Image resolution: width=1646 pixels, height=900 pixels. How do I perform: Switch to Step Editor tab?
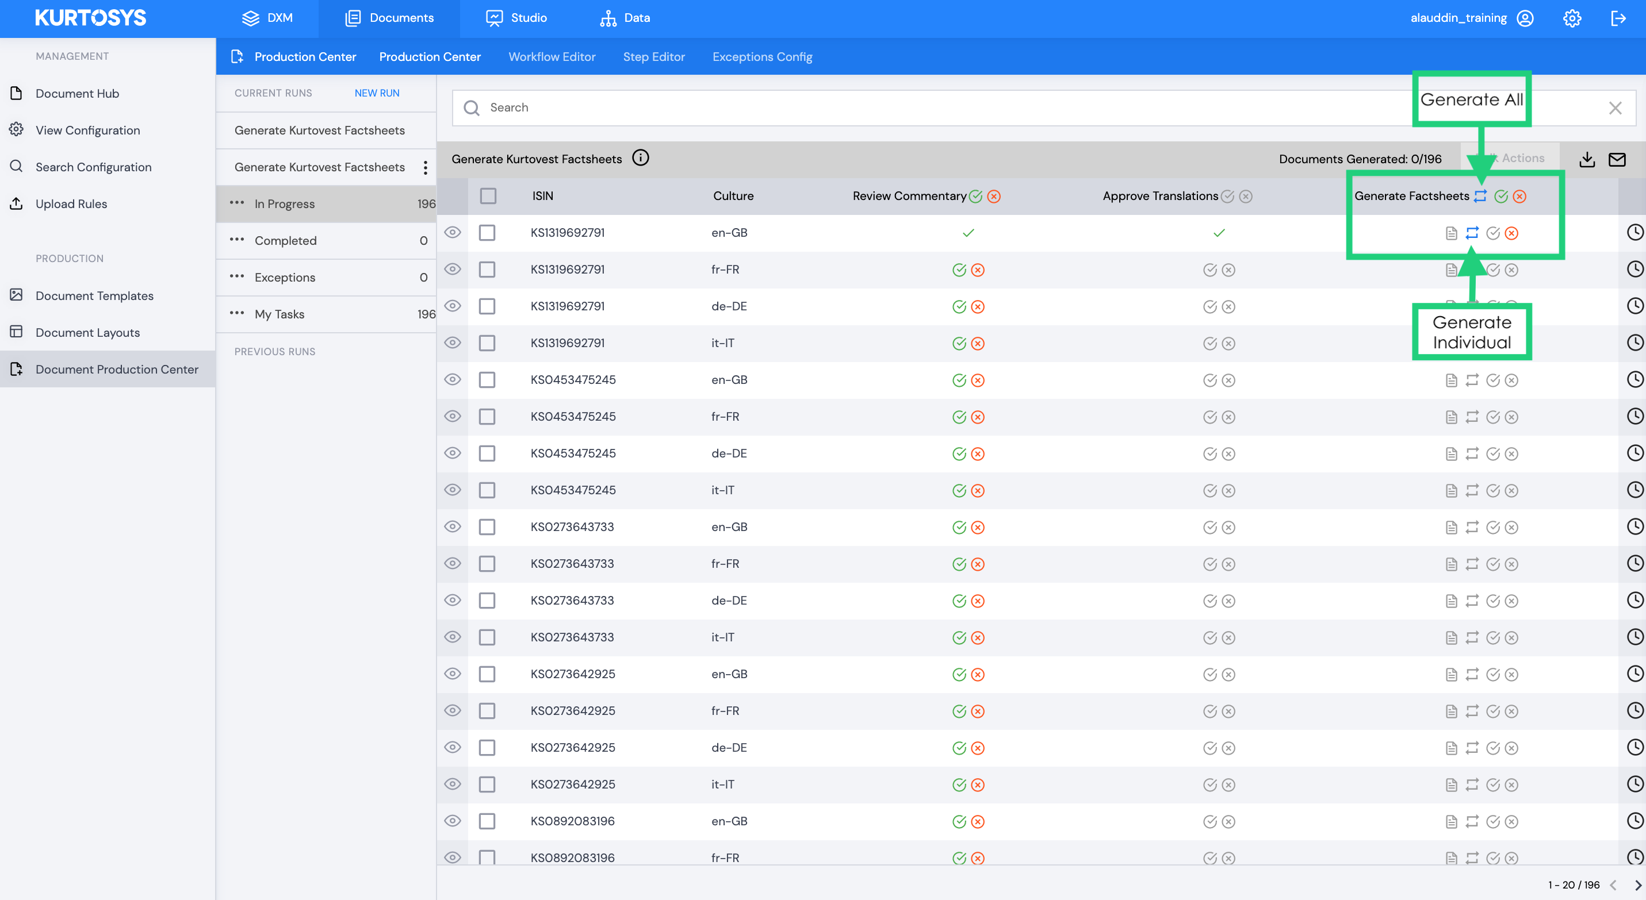[x=654, y=57]
